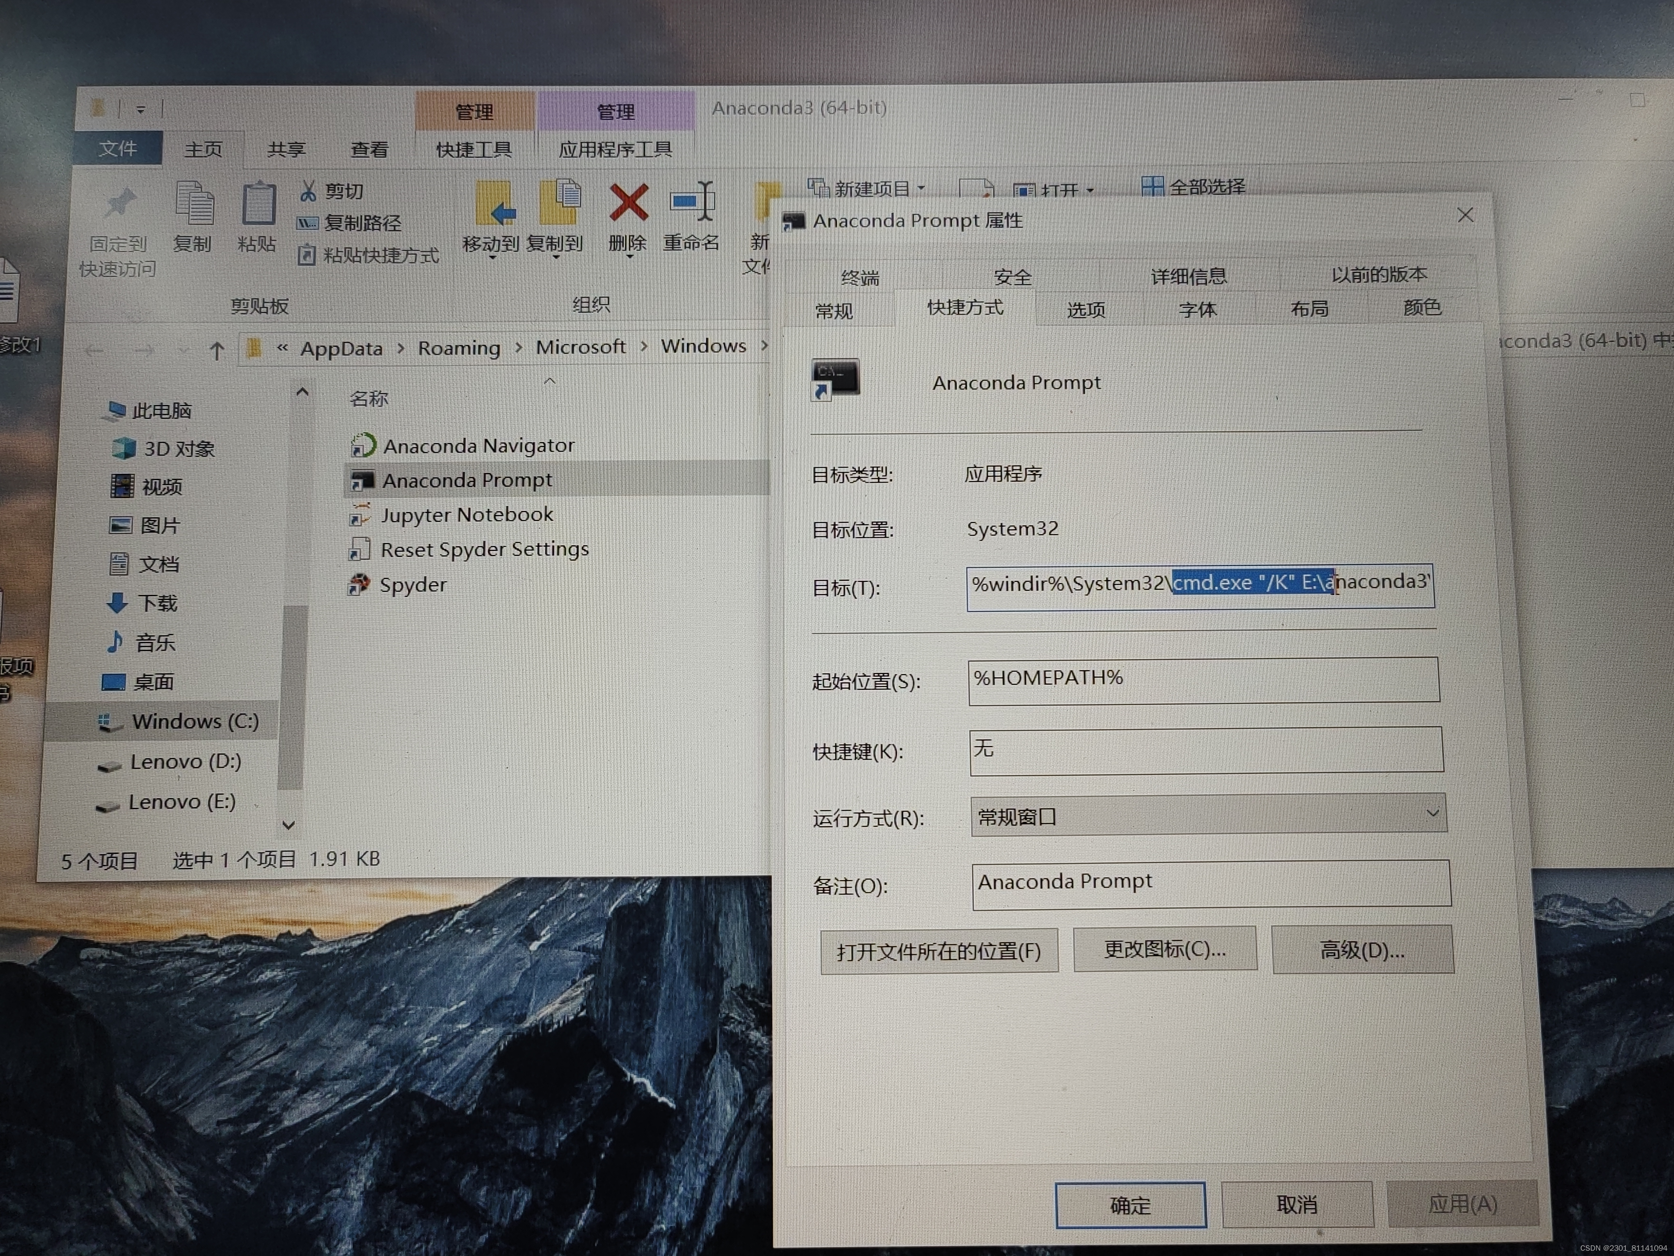Viewport: 1674px width, 1256px height.
Task: Select Lenovo (D:) drive in sidebar
Action: pos(170,762)
